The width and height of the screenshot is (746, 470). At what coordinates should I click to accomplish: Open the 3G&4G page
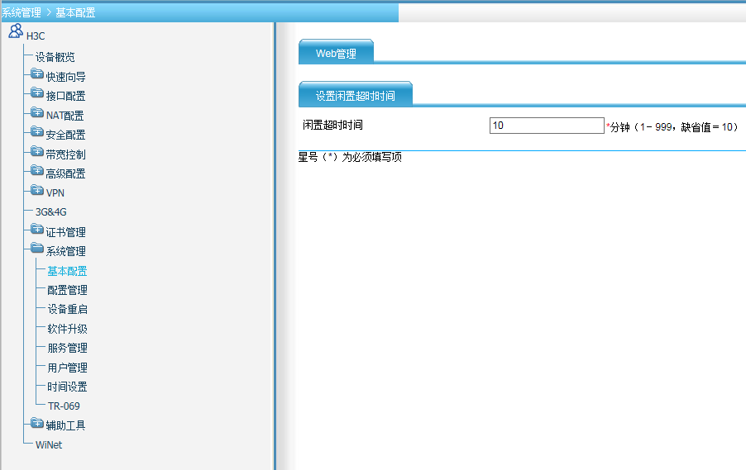point(51,212)
